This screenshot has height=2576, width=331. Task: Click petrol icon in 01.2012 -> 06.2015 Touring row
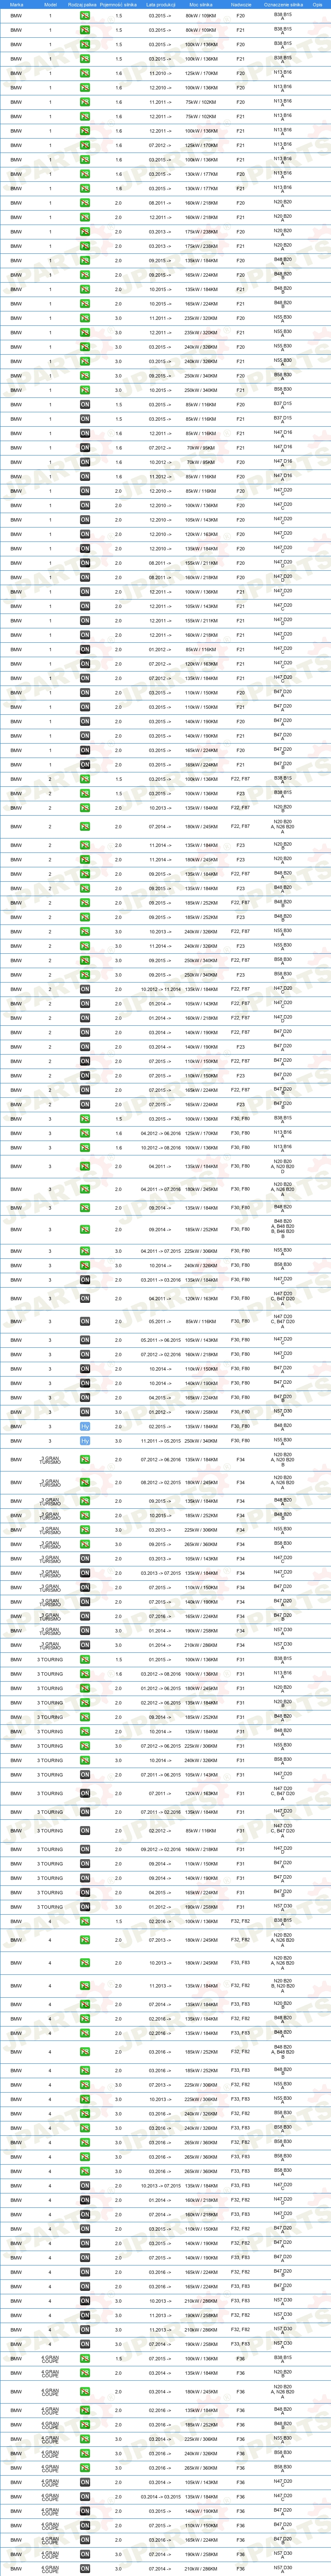click(x=85, y=1689)
